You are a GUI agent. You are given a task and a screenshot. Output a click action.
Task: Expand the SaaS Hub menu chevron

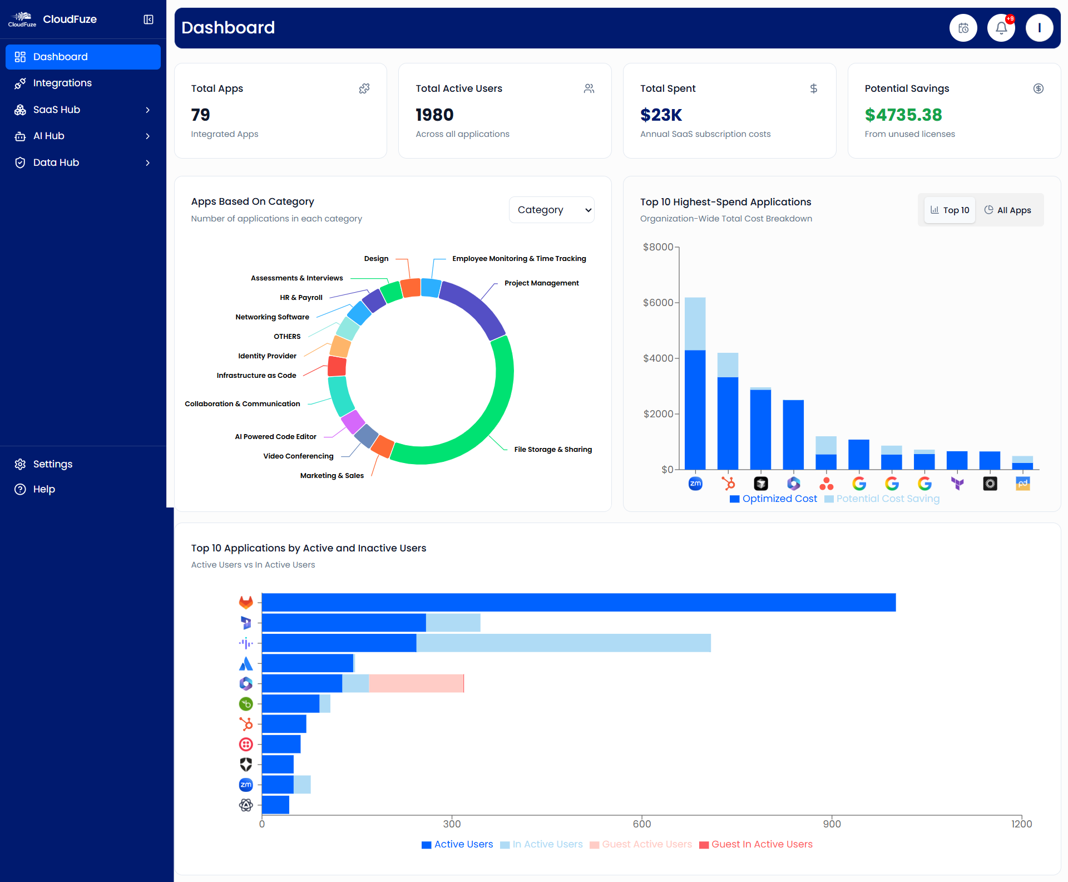point(147,110)
